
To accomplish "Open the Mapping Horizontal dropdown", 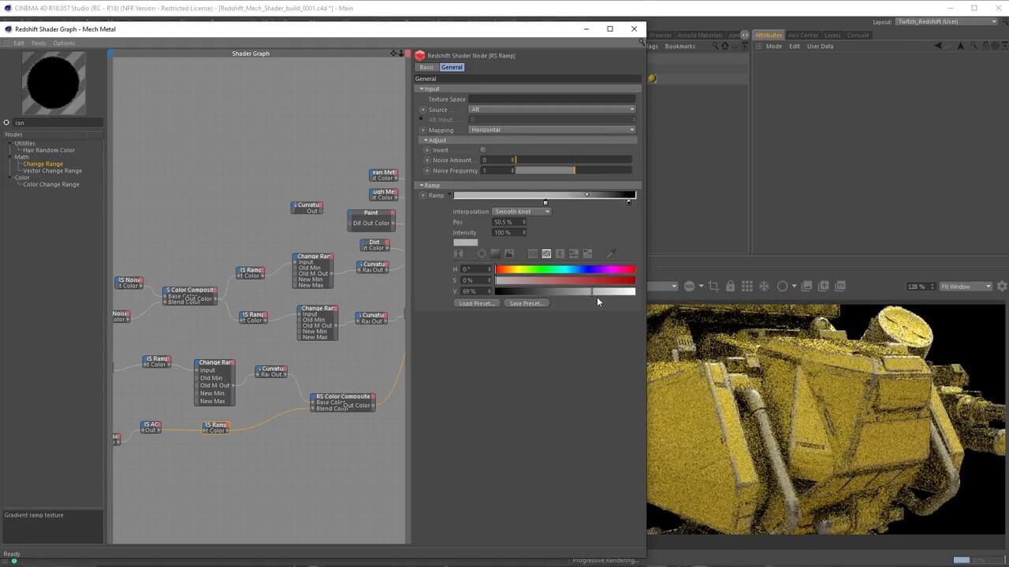I will [552, 130].
